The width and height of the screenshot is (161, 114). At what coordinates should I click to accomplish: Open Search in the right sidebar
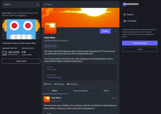pos(128,15)
